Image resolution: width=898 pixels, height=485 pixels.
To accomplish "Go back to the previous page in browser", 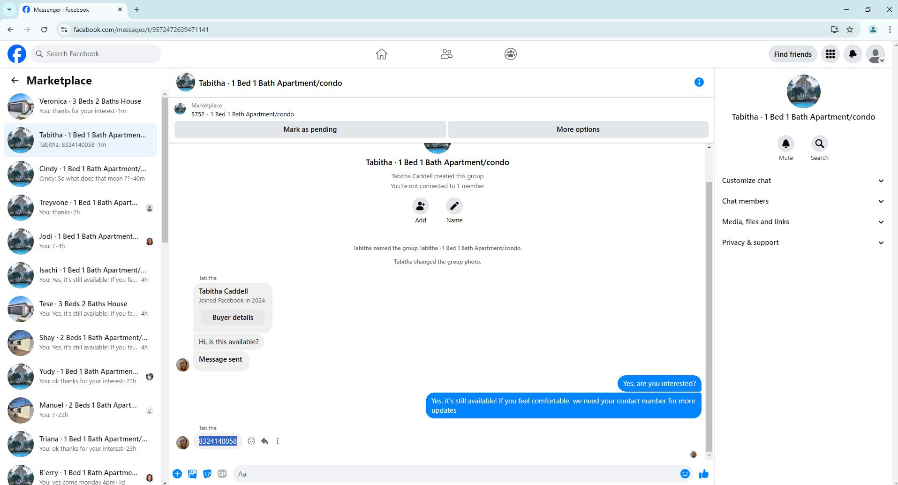I will pos(10,30).
